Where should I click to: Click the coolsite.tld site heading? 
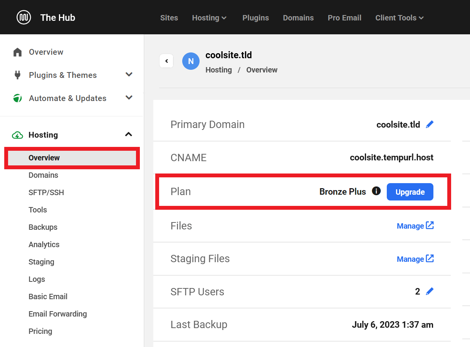[229, 55]
